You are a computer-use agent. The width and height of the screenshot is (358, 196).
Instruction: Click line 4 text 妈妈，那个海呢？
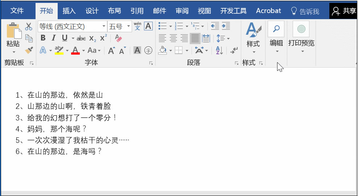coord(57,129)
